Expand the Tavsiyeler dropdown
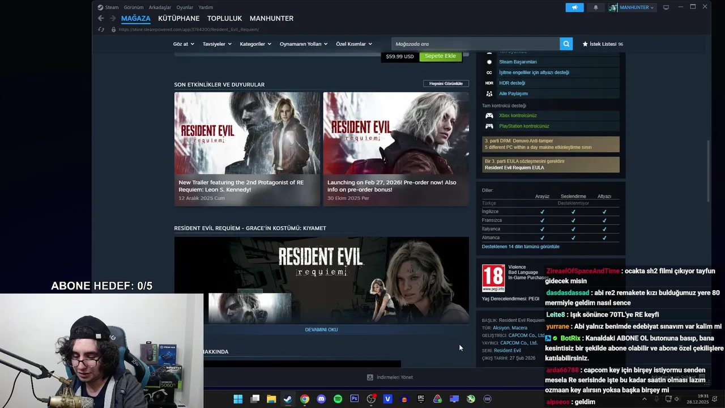The image size is (725, 408). (x=217, y=44)
